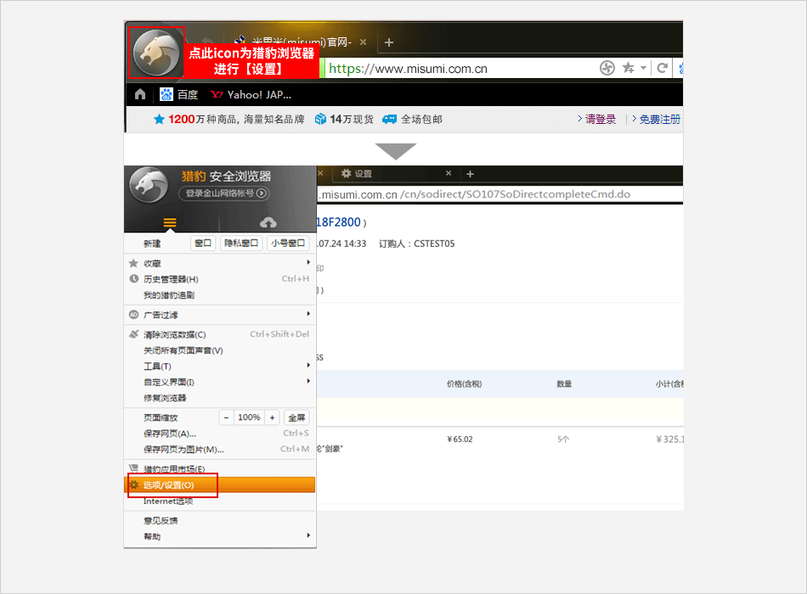Click the 隐私窗口 private window button
807x594 pixels.
click(x=240, y=244)
